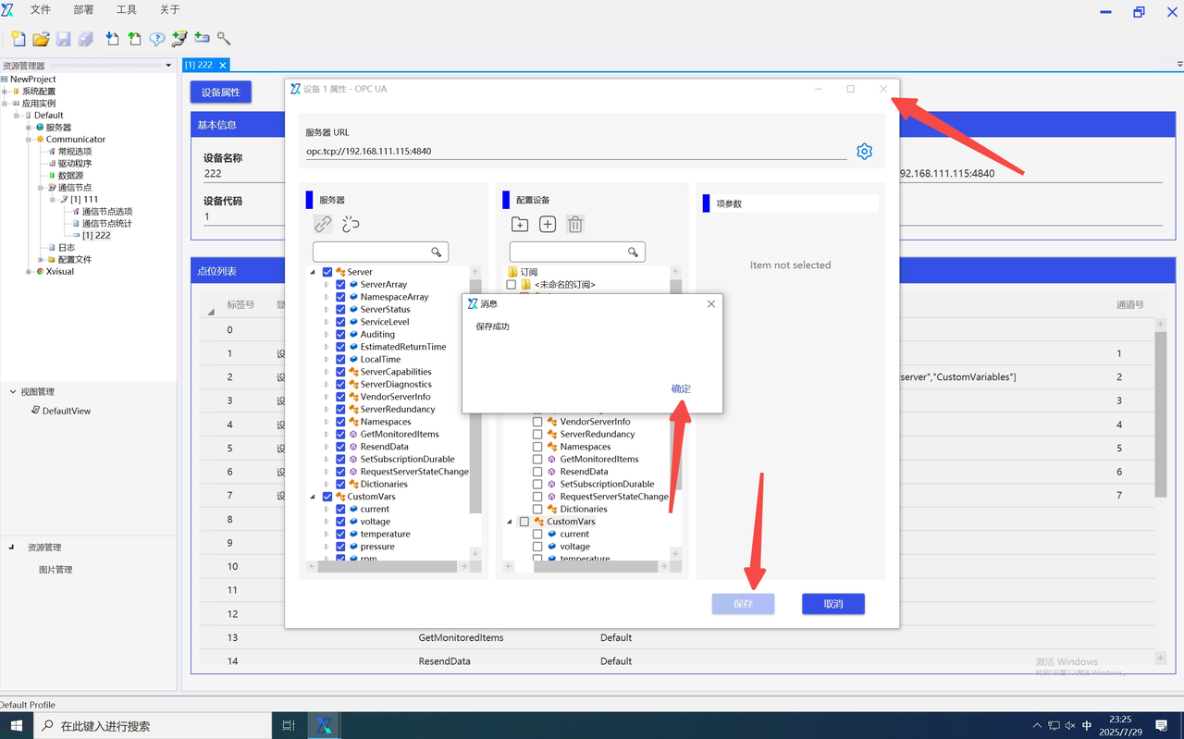Expand the Xvisual node in the resource tree
The height and width of the screenshot is (739, 1184).
point(29,272)
